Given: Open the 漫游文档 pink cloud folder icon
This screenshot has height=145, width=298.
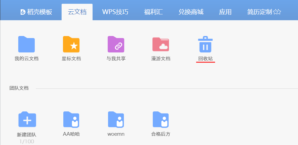Looking at the screenshot, I should point(161,44).
